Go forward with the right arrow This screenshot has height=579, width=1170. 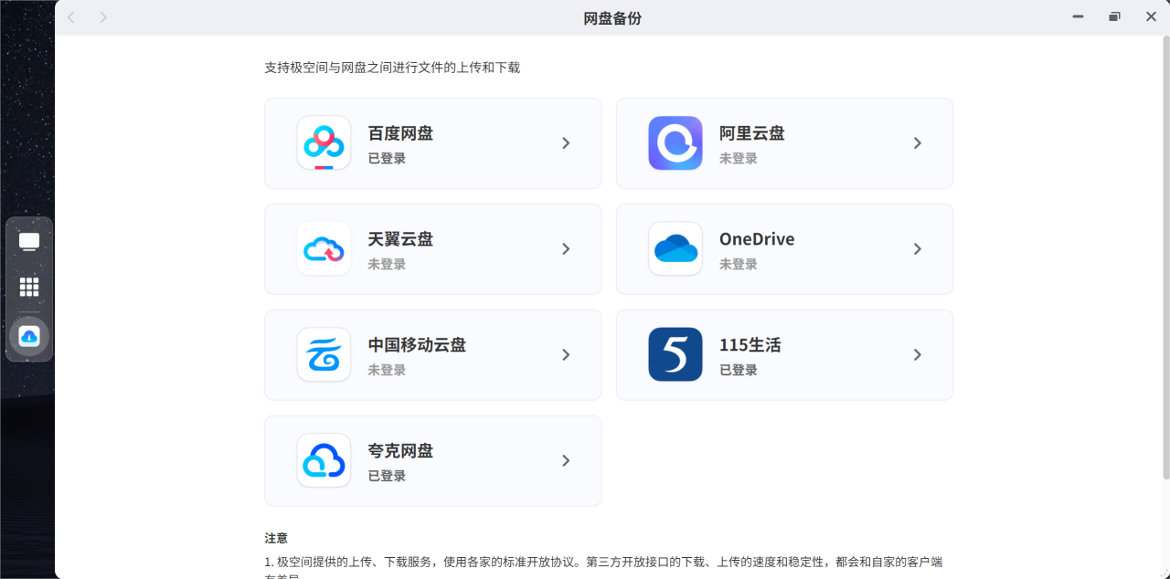[x=103, y=17]
